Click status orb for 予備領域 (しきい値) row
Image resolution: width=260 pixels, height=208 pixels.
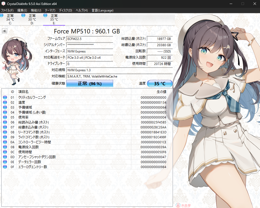tap(5, 112)
